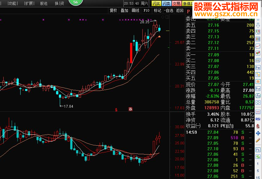Click the 买五 price 27.05
Screen dimensions: 262x179
tap(214, 78)
